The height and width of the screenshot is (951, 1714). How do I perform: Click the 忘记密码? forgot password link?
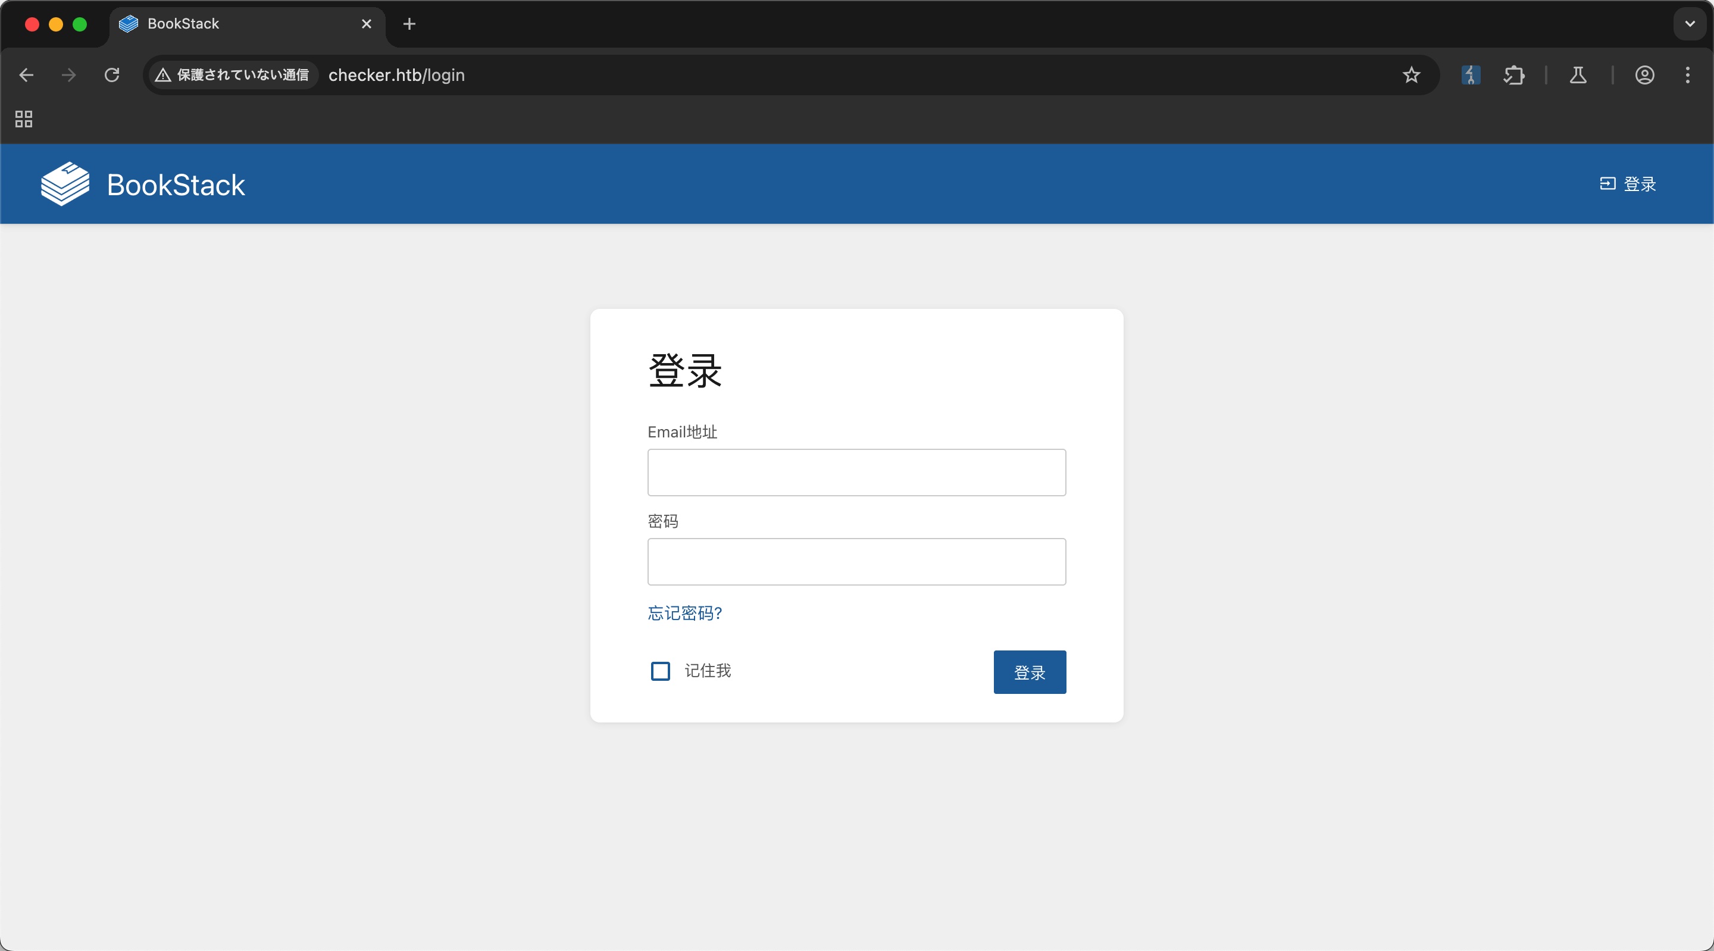pyautogui.click(x=684, y=613)
